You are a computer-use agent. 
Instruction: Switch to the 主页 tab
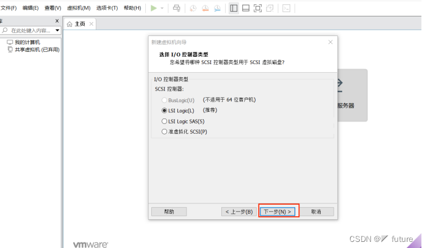[x=80, y=24]
